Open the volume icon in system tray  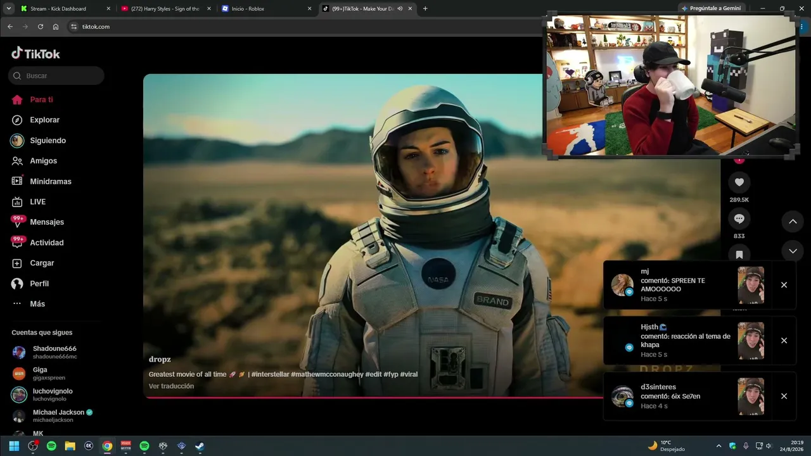click(769, 446)
